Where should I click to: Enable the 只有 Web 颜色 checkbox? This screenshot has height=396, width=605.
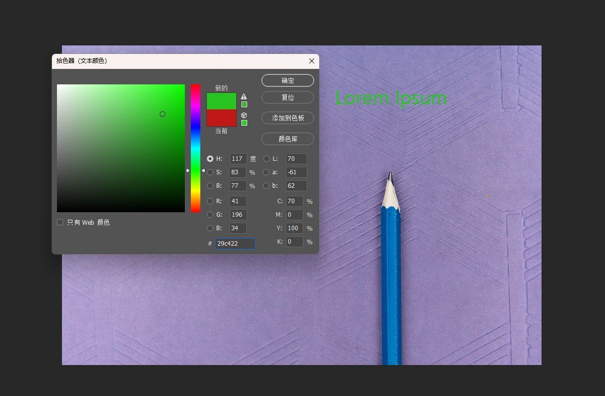click(60, 222)
